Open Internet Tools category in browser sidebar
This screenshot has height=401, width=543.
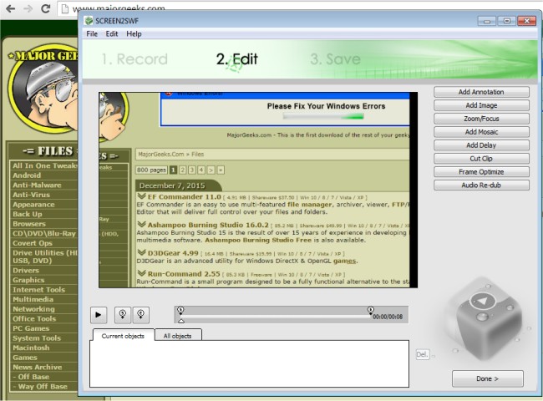(x=38, y=290)
